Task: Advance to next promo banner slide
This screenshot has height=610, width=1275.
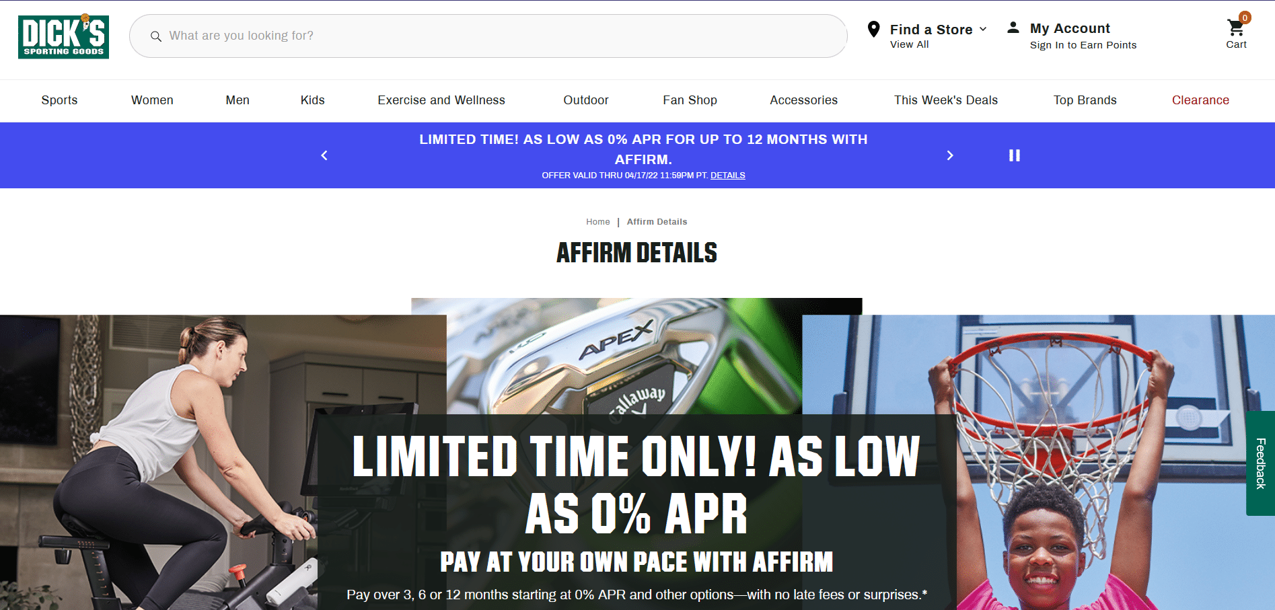Action: pyautogui.click(x=950, y=155)
